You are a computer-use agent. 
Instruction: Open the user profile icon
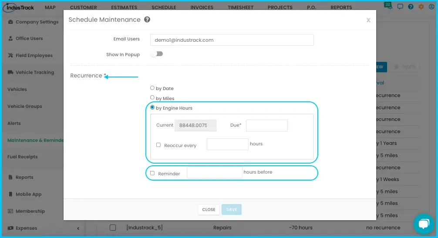[x=431, y=7]
